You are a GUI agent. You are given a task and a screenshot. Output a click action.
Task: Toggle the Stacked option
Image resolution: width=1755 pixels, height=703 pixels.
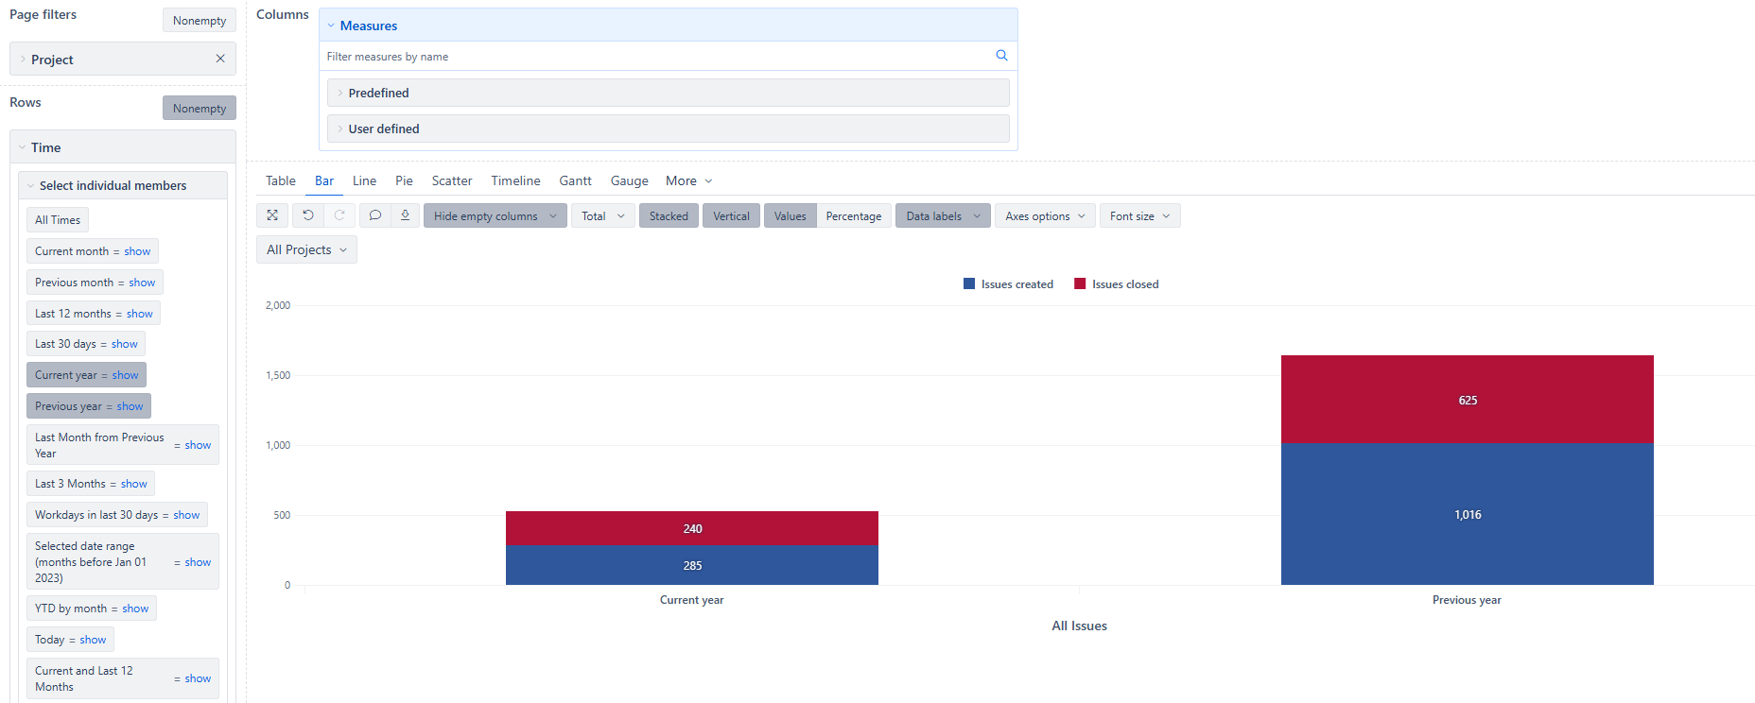tap(669, 215)
